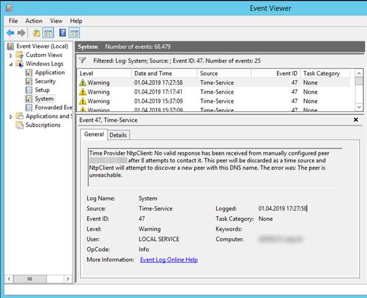Click event list vertical scrollbar thumb
367x298 pixels.
tap(359, 81)
